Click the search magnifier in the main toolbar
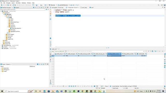Viewport: 166px width, 93px height. (x=77, y=5)
